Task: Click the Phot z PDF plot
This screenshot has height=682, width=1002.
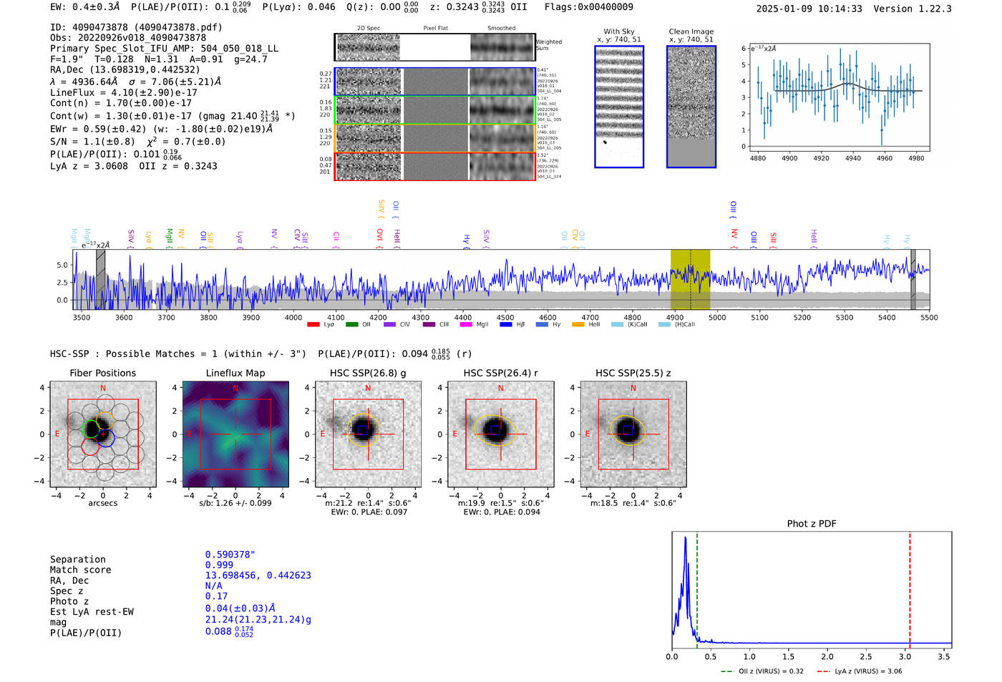Action: [x=812, y=590]
